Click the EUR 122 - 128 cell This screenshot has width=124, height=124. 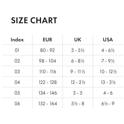tap(48, 82)
